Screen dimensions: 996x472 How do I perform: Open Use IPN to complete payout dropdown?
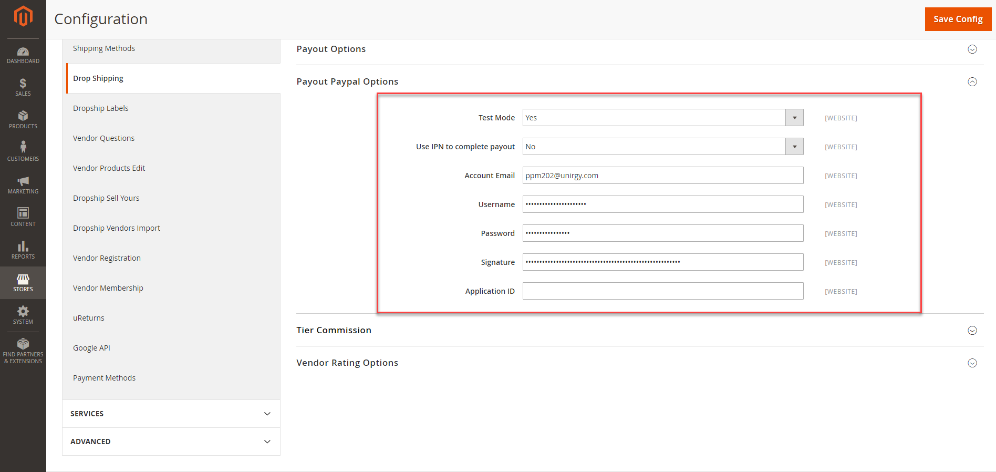click(x=663, y=147)
